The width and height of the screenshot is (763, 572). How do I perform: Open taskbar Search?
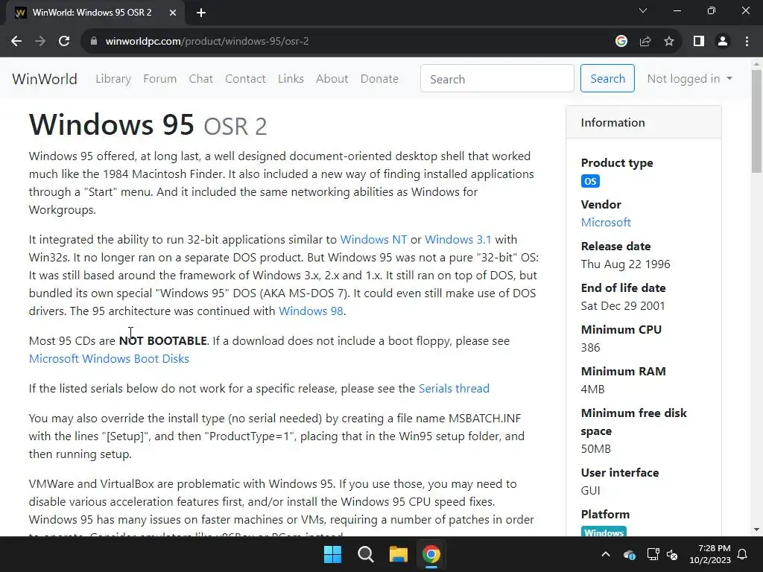pyautogui.click(x=365, y=554)
